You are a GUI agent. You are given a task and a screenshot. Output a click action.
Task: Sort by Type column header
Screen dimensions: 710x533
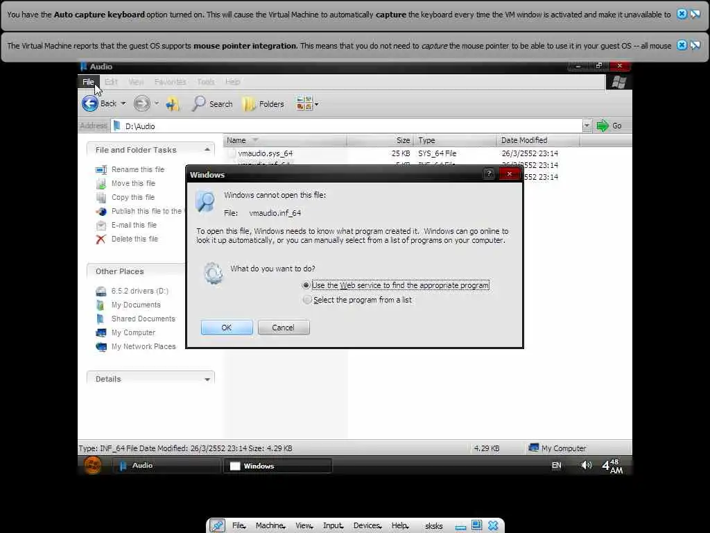pyautogui.click(x=455, y=140)
